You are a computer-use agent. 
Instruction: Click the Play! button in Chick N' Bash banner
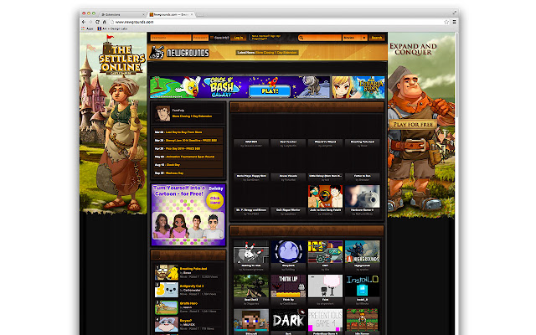pyautogui.click(x=269, y=89)
